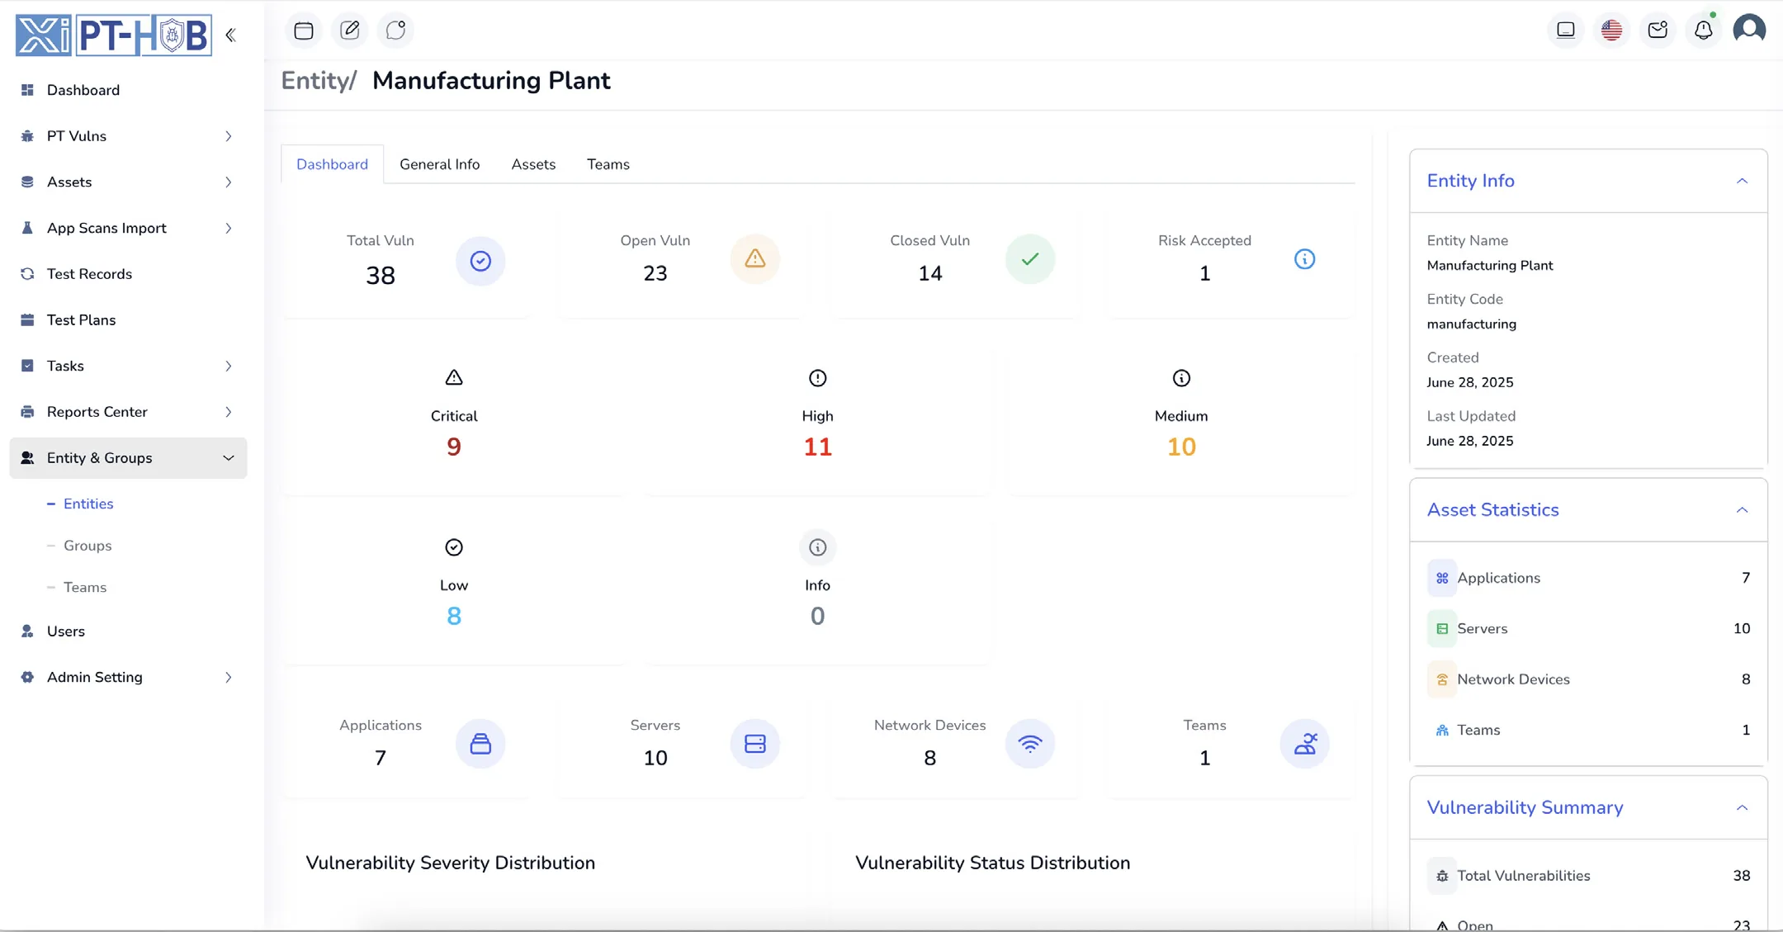Expand the Admin Setting chevron
1783x932 pixels.
[229, 678]
